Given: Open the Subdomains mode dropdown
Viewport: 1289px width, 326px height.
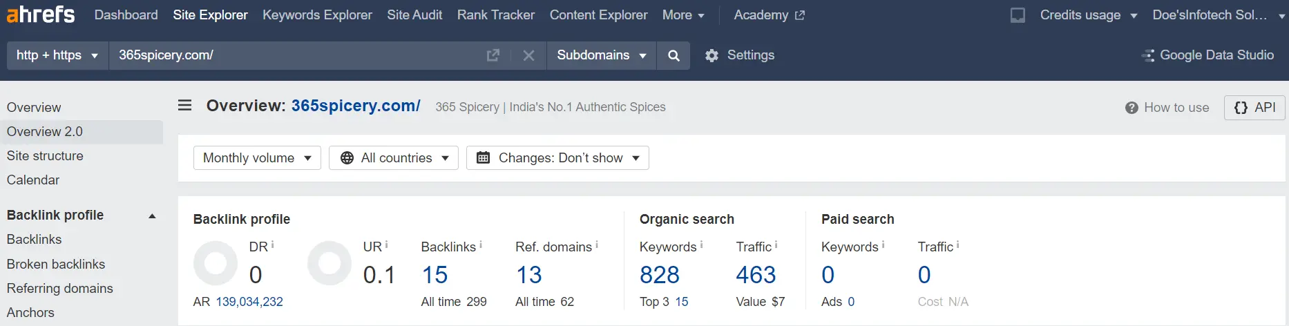Looking at the screenshot, I should pyautogui.click(x=602, y=55).
